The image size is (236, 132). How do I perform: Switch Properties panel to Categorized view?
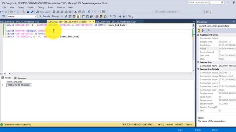point(199,30)
